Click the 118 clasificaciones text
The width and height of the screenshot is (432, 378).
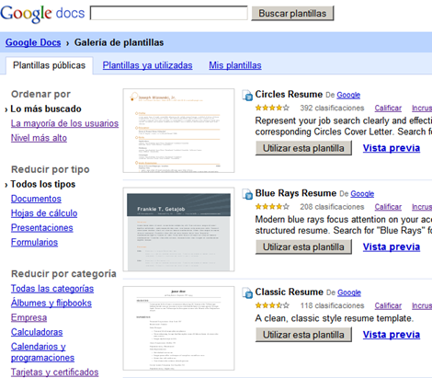[332, 306]
